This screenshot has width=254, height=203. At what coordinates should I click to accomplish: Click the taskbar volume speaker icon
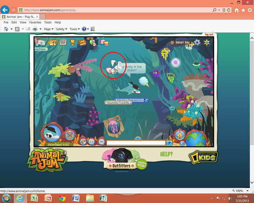[230, 198]
